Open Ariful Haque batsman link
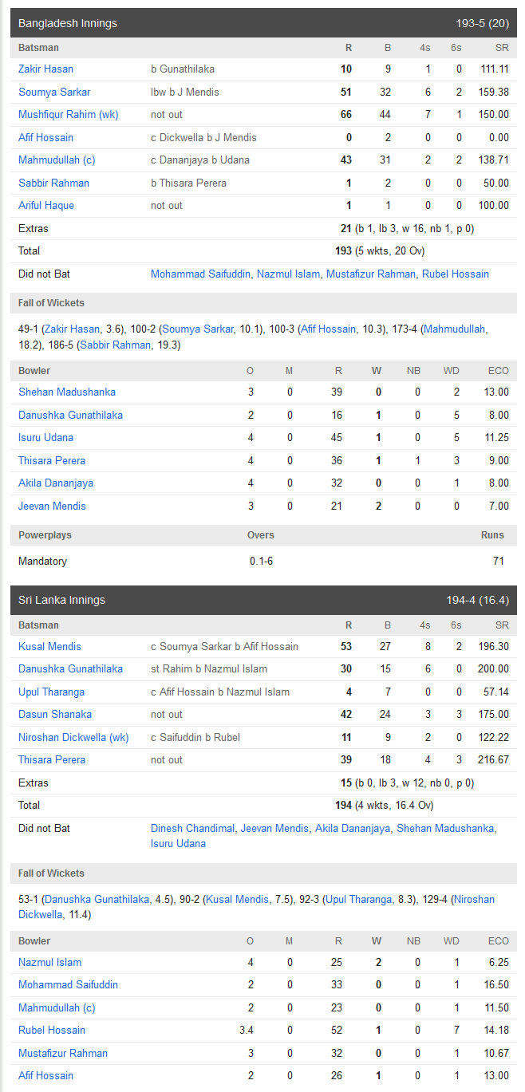 pyautogui.click(x=46, y=206)
